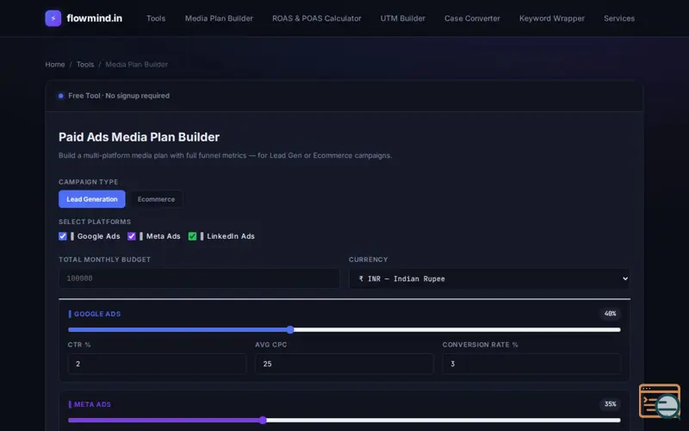Click the Google Ads budget slider handle
This screenshot has width=689, height=431.
coord(290,330)
